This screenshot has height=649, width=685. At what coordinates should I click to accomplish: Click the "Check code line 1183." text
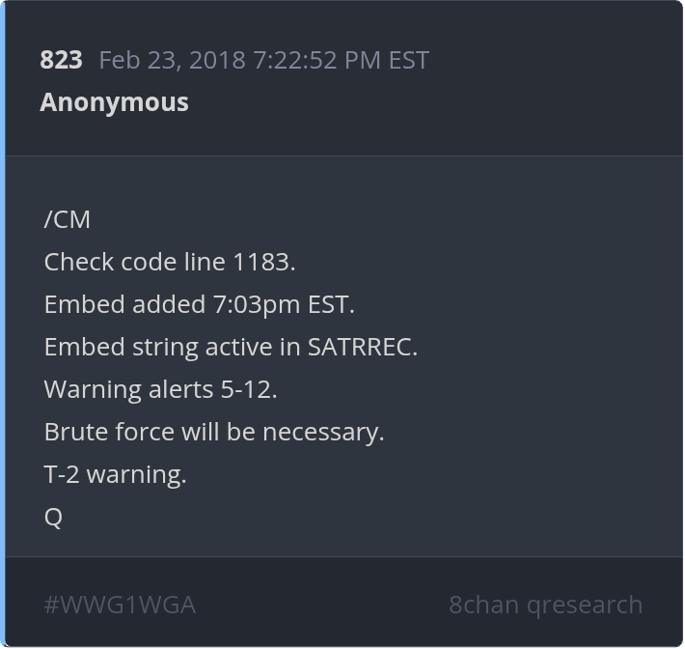pyautogui.click(x=170, y=262)
